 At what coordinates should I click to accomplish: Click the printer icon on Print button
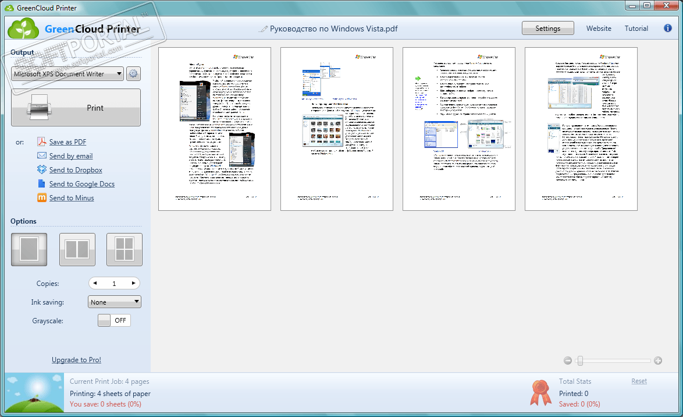[39, 107]
